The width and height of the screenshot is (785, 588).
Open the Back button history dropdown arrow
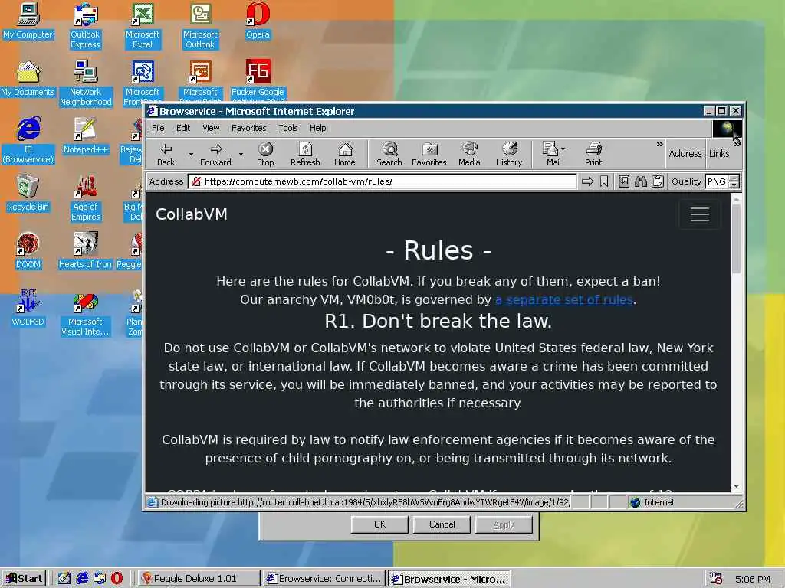pyautogui.click(x=191, y=154)
